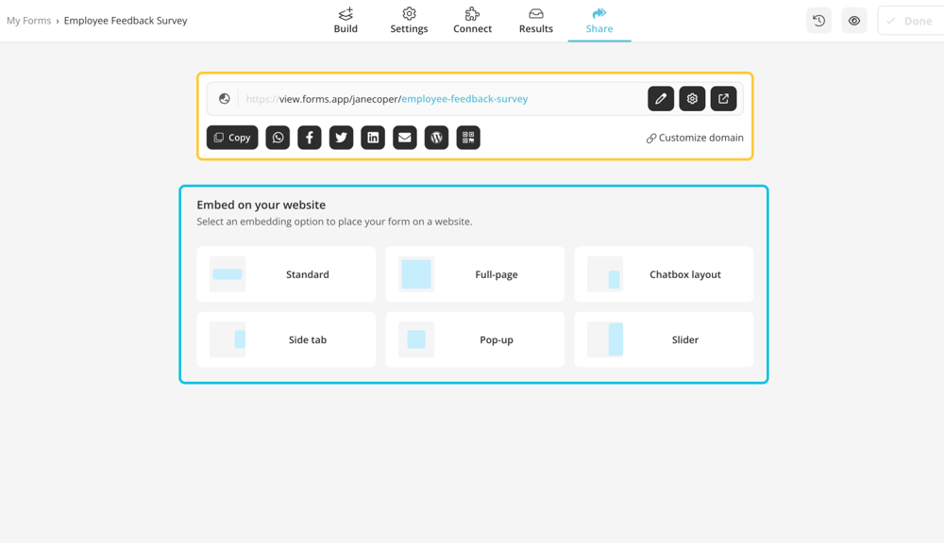Share form on Twitter
The image size is (944, 543).
pyautogui.click(x=341, y=138)
